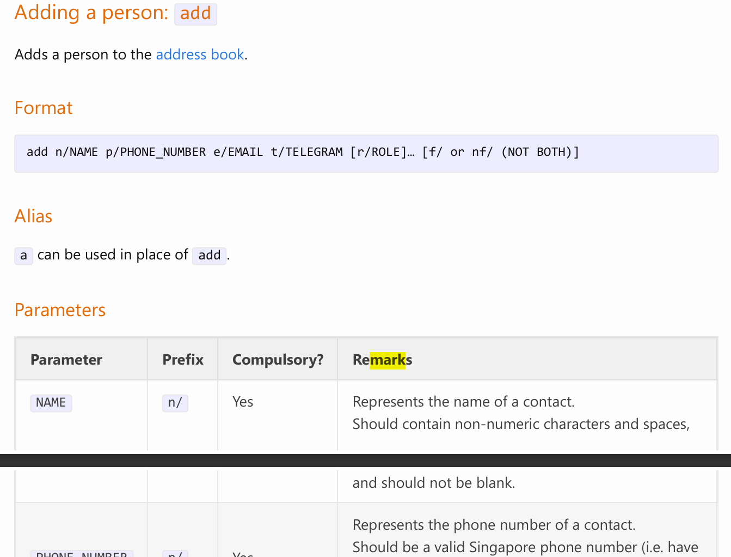The image size is (731, 557).
Task: Click 'Represents the name of a contact.' text
Action: tap(464, 402)
